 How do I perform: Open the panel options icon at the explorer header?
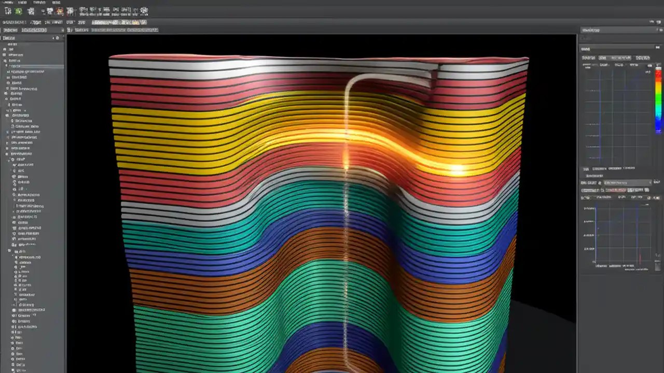click(57, 38)
